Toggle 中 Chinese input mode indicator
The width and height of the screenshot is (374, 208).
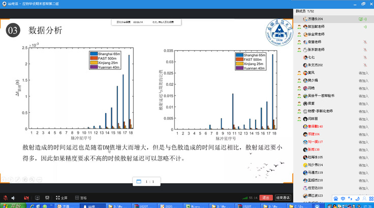point(342,197)
